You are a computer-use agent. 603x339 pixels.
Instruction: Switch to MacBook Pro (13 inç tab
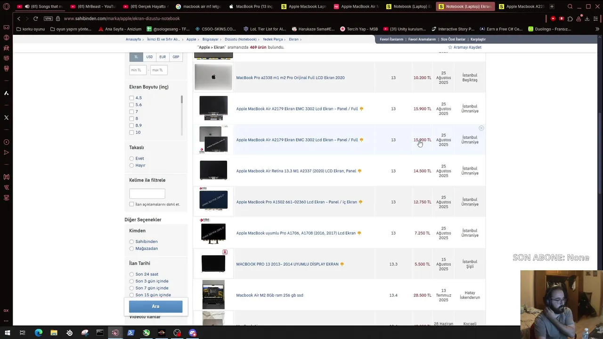251,7
